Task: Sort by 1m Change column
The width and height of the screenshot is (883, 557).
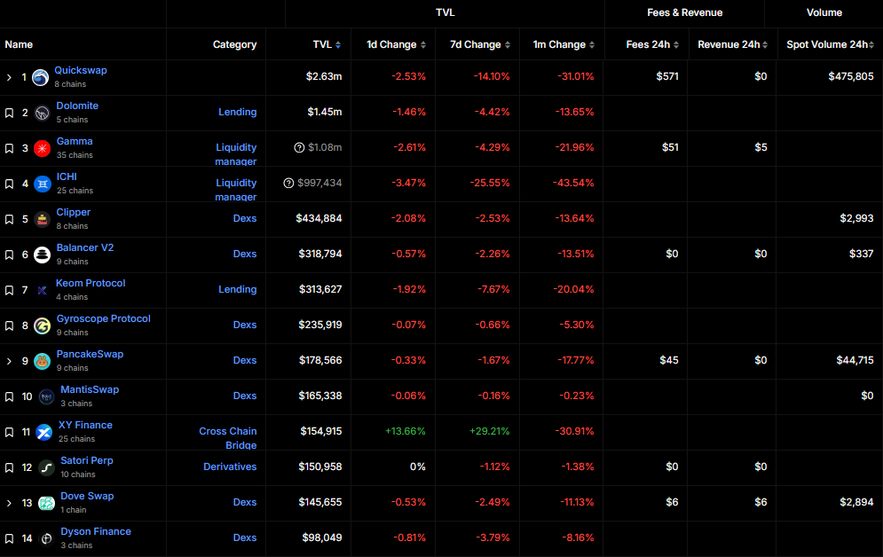Action: tap(564, 44)
